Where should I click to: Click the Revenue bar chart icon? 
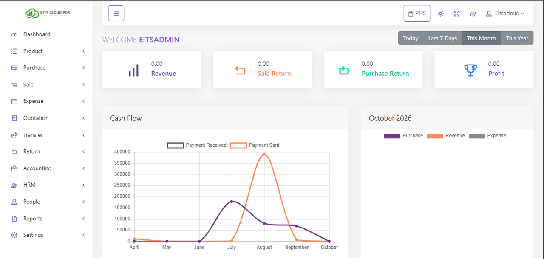pyautogui.click(x=134, y=70)
